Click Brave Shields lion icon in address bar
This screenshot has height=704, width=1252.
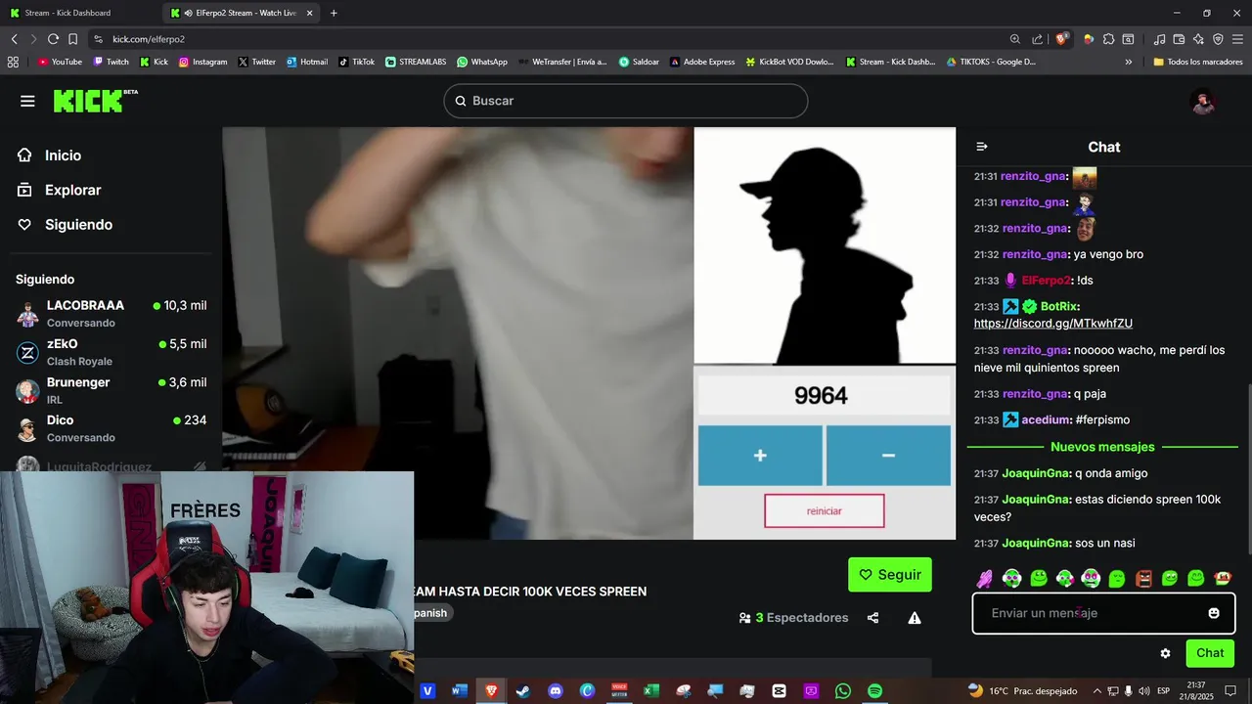[1061, 39]
